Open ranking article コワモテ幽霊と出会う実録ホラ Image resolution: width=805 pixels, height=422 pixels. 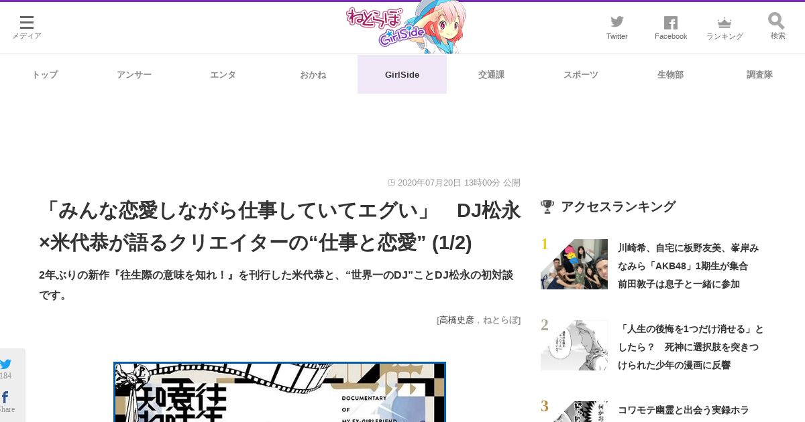point(684,410)
